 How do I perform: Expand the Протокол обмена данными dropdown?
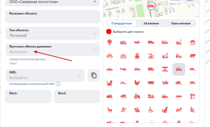[53, 49]
